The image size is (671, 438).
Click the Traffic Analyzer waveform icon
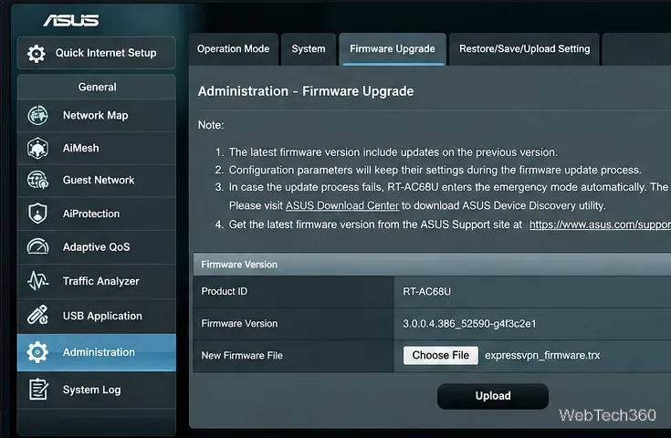pyautogui.click(x=37, y=281)
